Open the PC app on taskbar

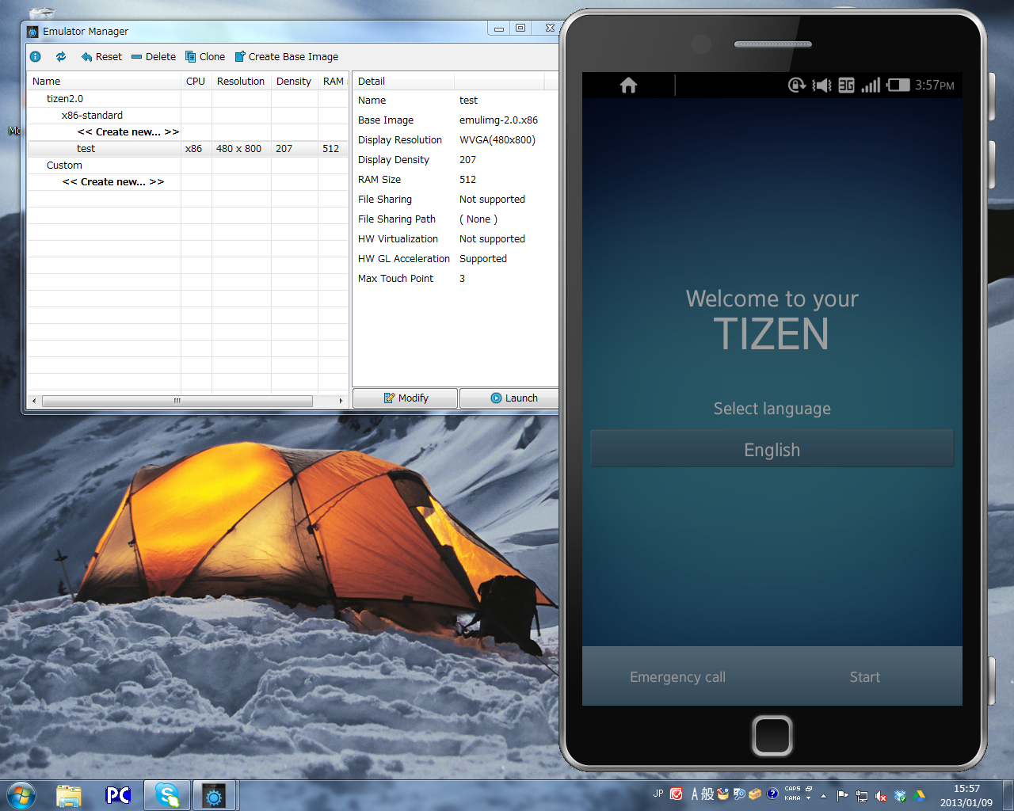click(118, 794)
